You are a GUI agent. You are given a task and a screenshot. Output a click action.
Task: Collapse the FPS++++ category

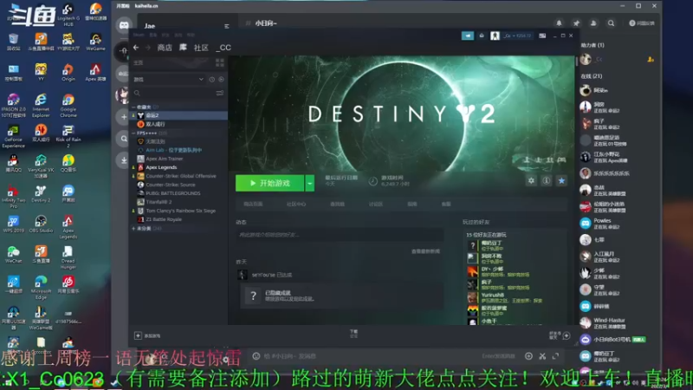[x=134, y=133]
